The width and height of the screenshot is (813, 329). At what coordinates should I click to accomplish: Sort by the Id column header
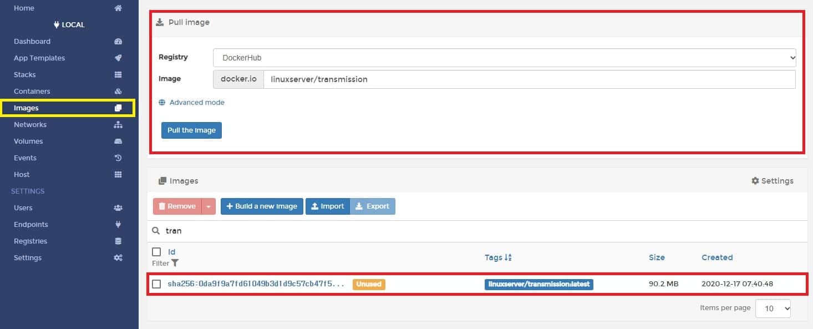[x=172, y=252]
